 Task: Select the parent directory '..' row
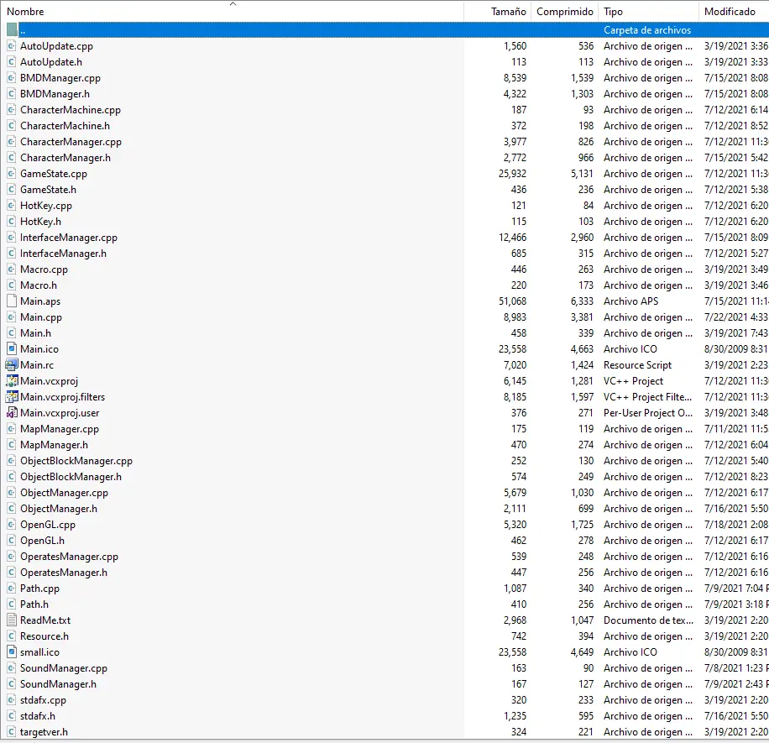(x=384, y=30)
